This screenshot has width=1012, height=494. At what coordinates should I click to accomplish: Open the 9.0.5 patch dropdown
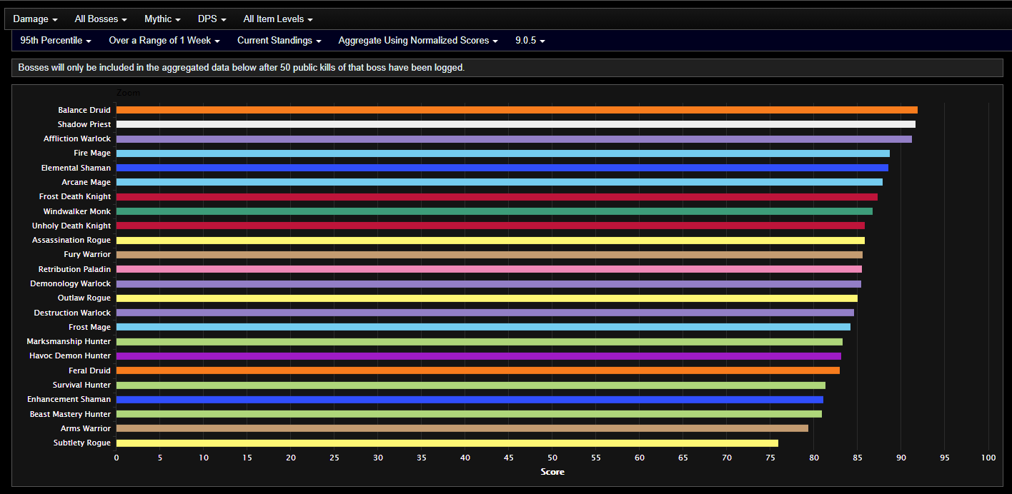pyautogui.click(x=530, y=41)
